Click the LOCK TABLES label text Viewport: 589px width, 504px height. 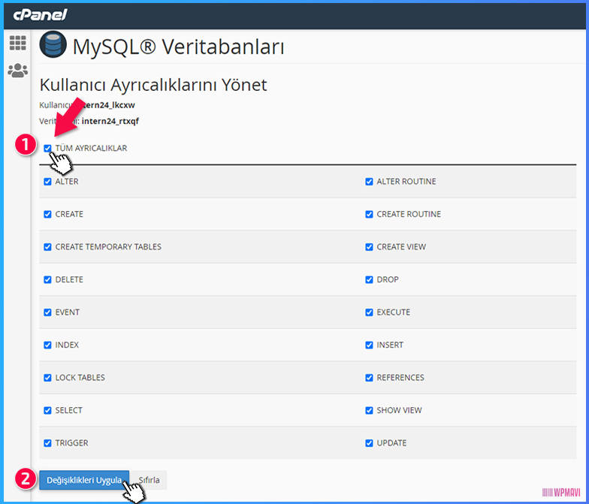click(x=80, y=377)
